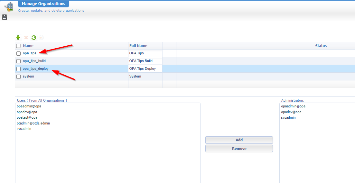Viewport: 355px width, 183px height.
Task: Click the Full Name column header
Action: click(x=138, y=46)
